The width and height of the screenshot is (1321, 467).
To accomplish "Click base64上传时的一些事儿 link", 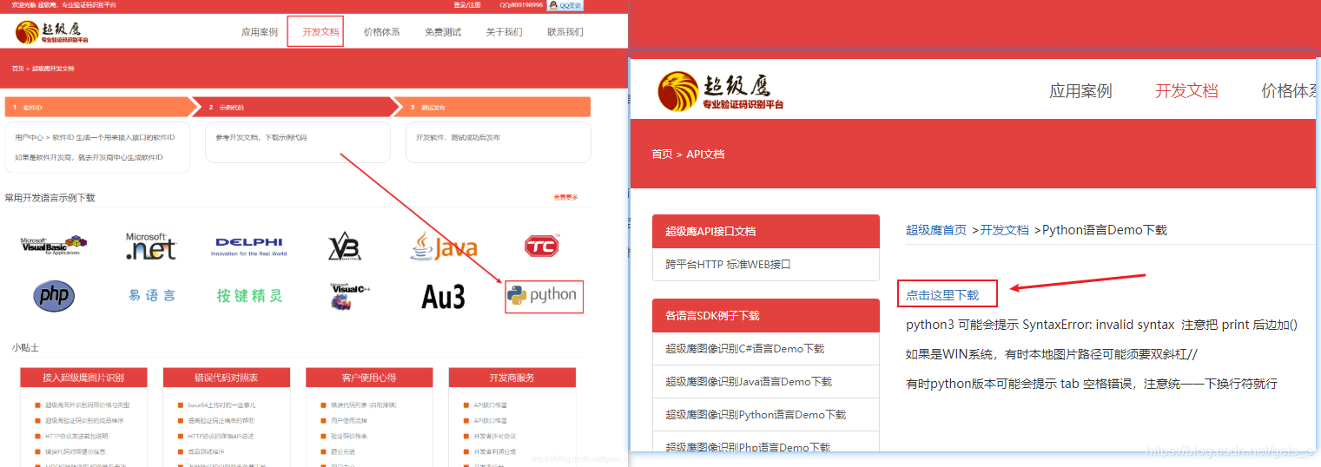I will pos(220,405).
